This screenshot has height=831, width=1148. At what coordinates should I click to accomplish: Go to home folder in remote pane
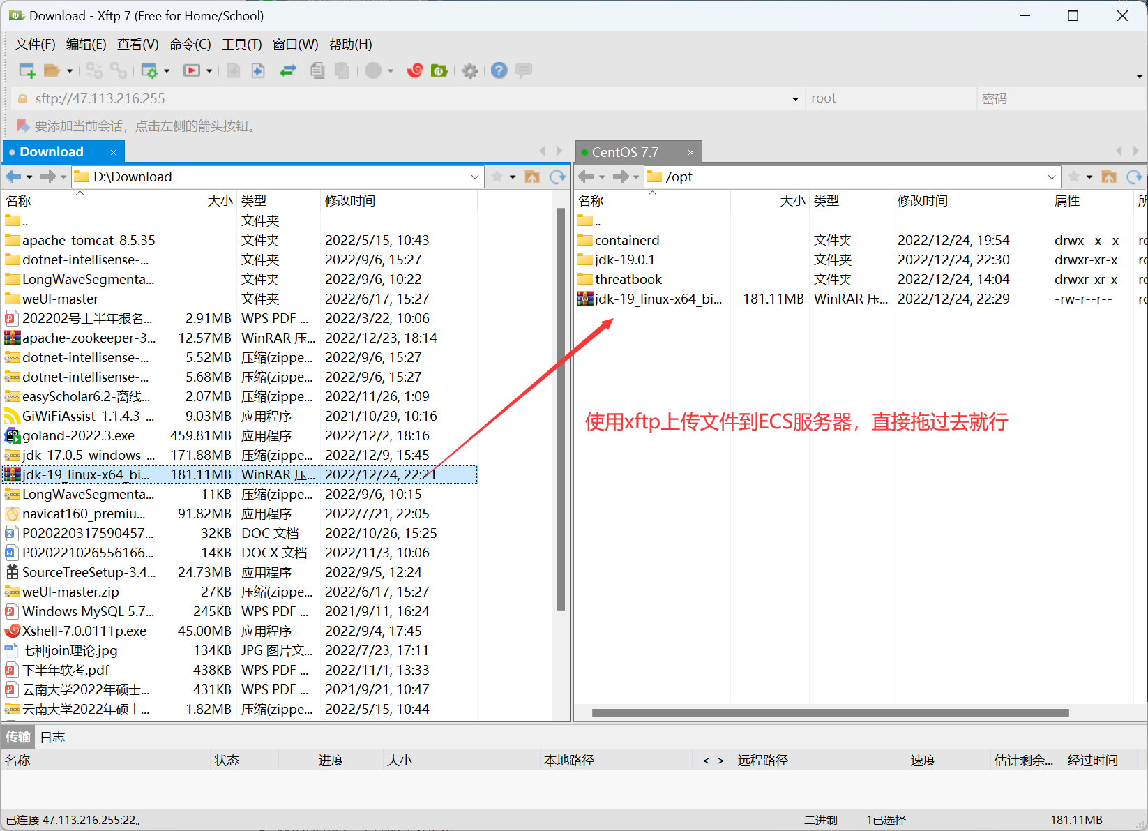pos(1109,177)
